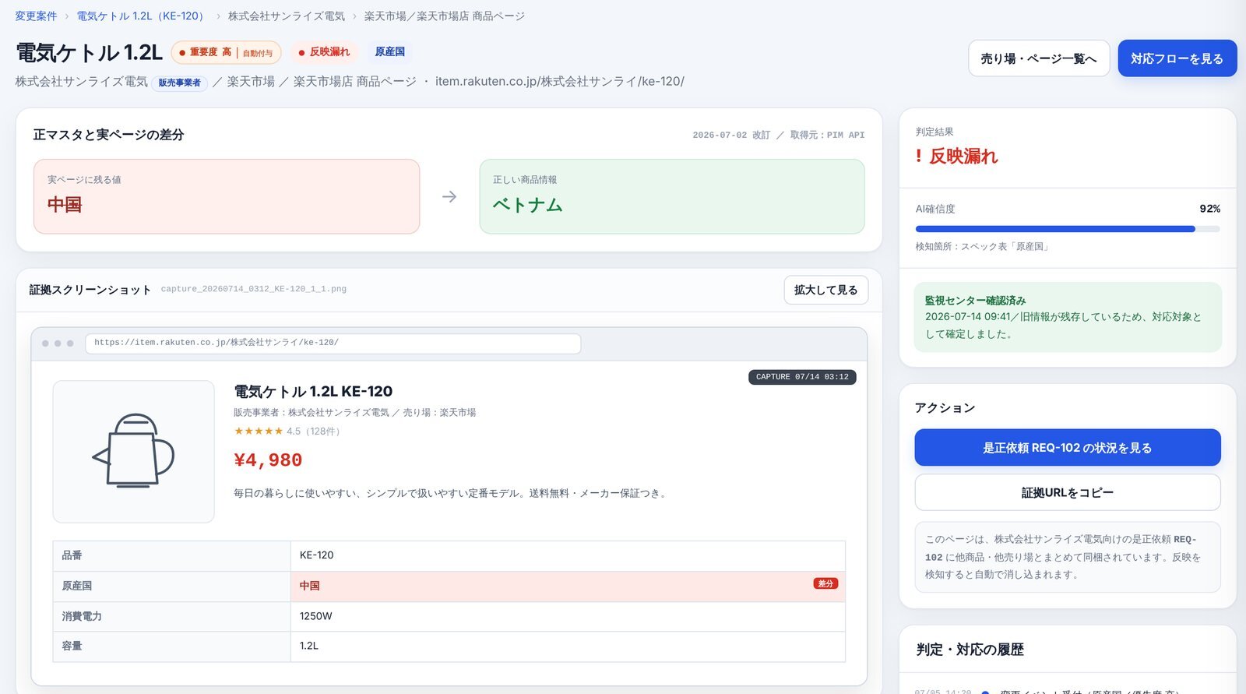
Task: Click the 検知箇所：スペック表「原産国」 text
Action: click(984, 246)
